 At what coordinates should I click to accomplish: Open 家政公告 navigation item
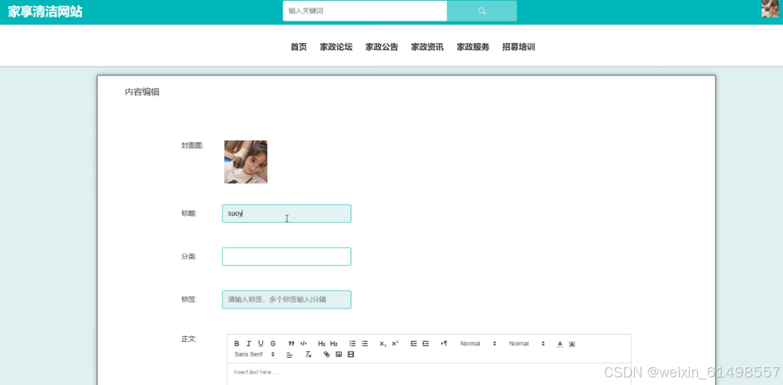[382, 47]
